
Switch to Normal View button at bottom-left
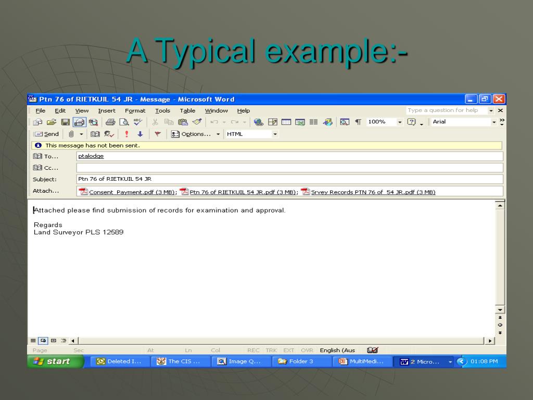point(33,341)
